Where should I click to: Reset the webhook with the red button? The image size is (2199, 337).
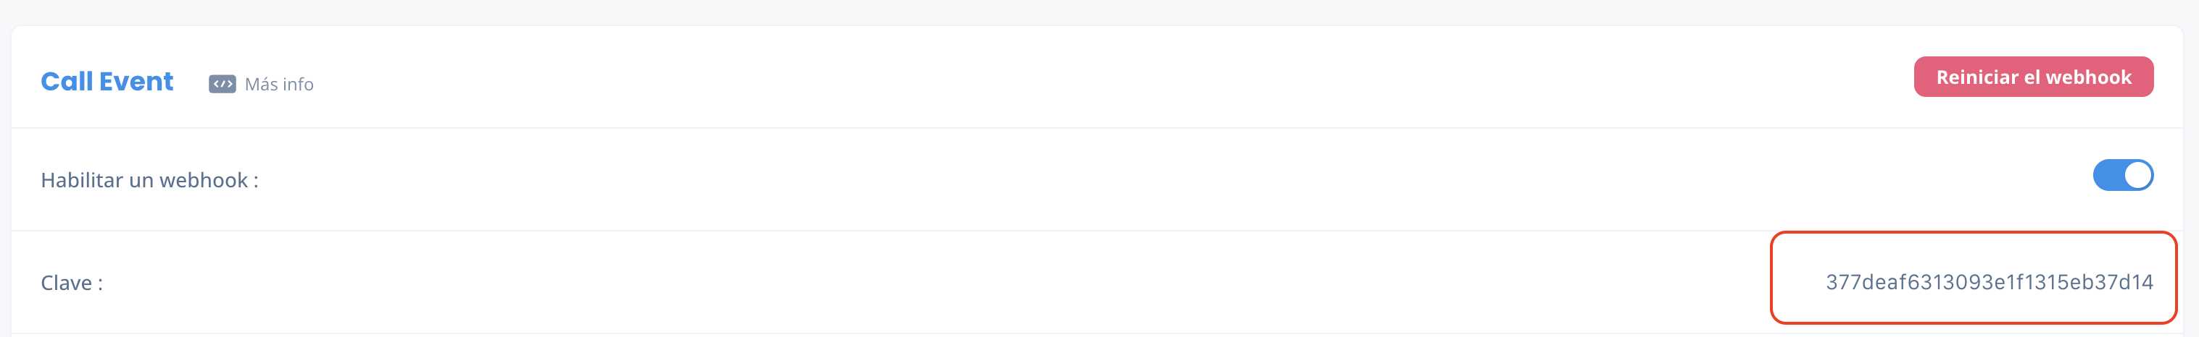[2034, 77]
